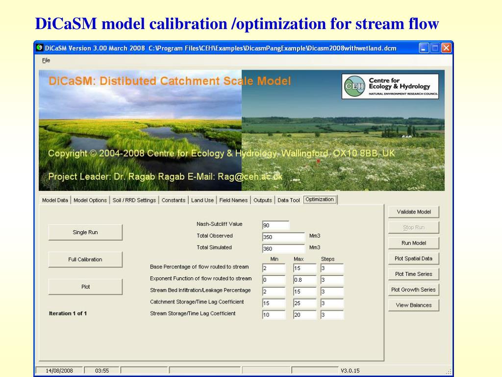Open Plot Time Series

414,274
